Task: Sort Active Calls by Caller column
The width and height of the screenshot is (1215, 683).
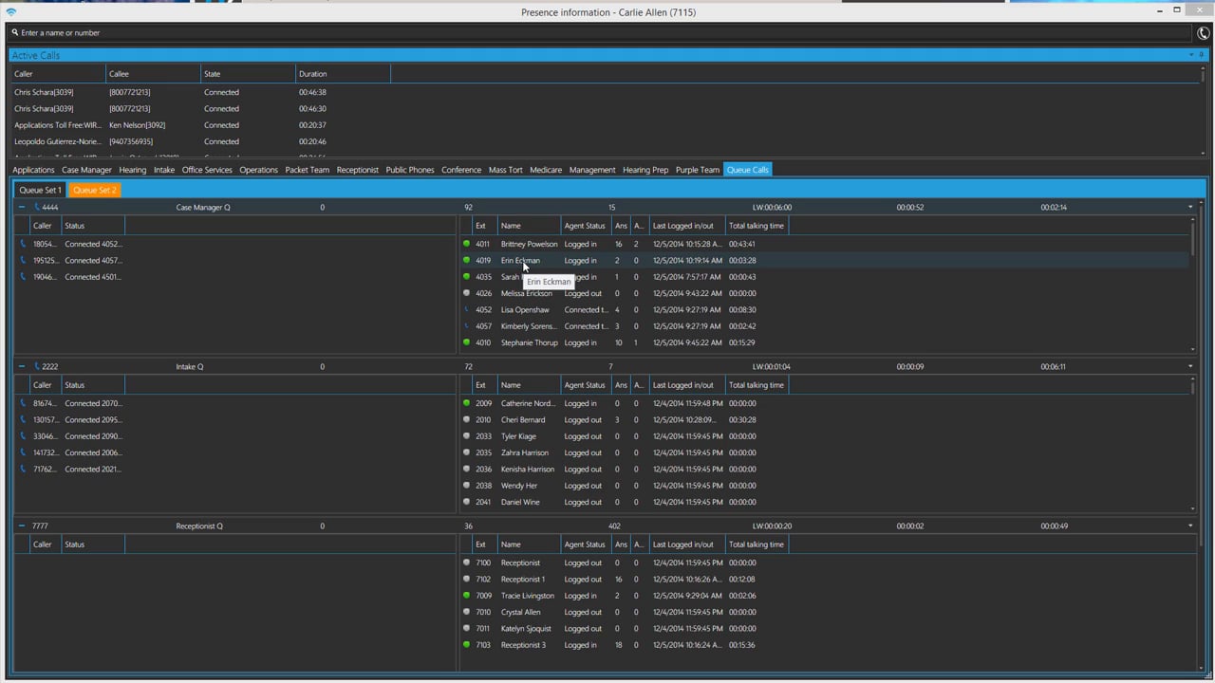Action: pyautogui.click(x=58, y=74)
